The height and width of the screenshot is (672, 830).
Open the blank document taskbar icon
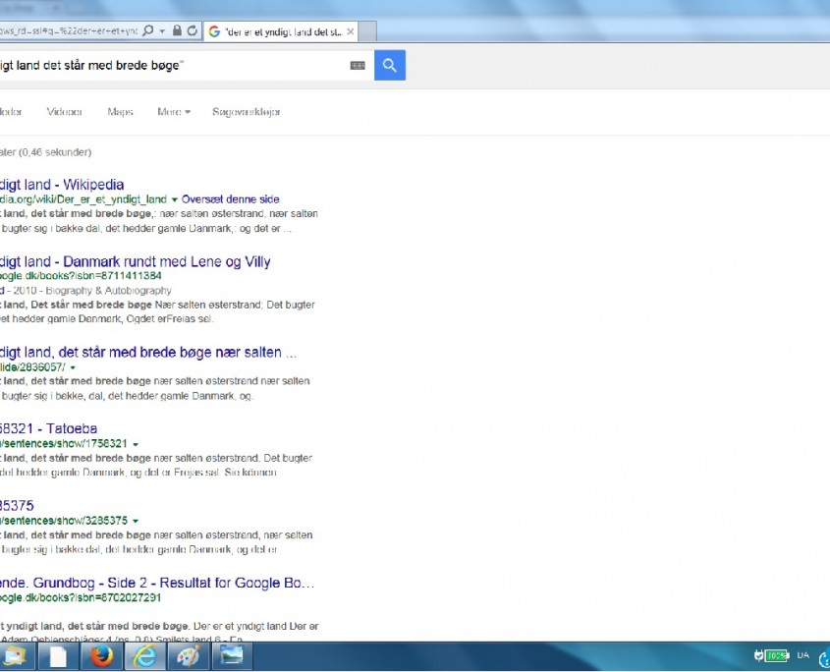[58, 656]
